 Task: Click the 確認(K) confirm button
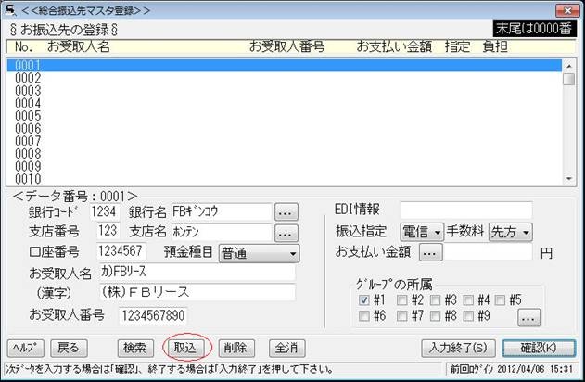pyautogui.click(x=539, y=348)
